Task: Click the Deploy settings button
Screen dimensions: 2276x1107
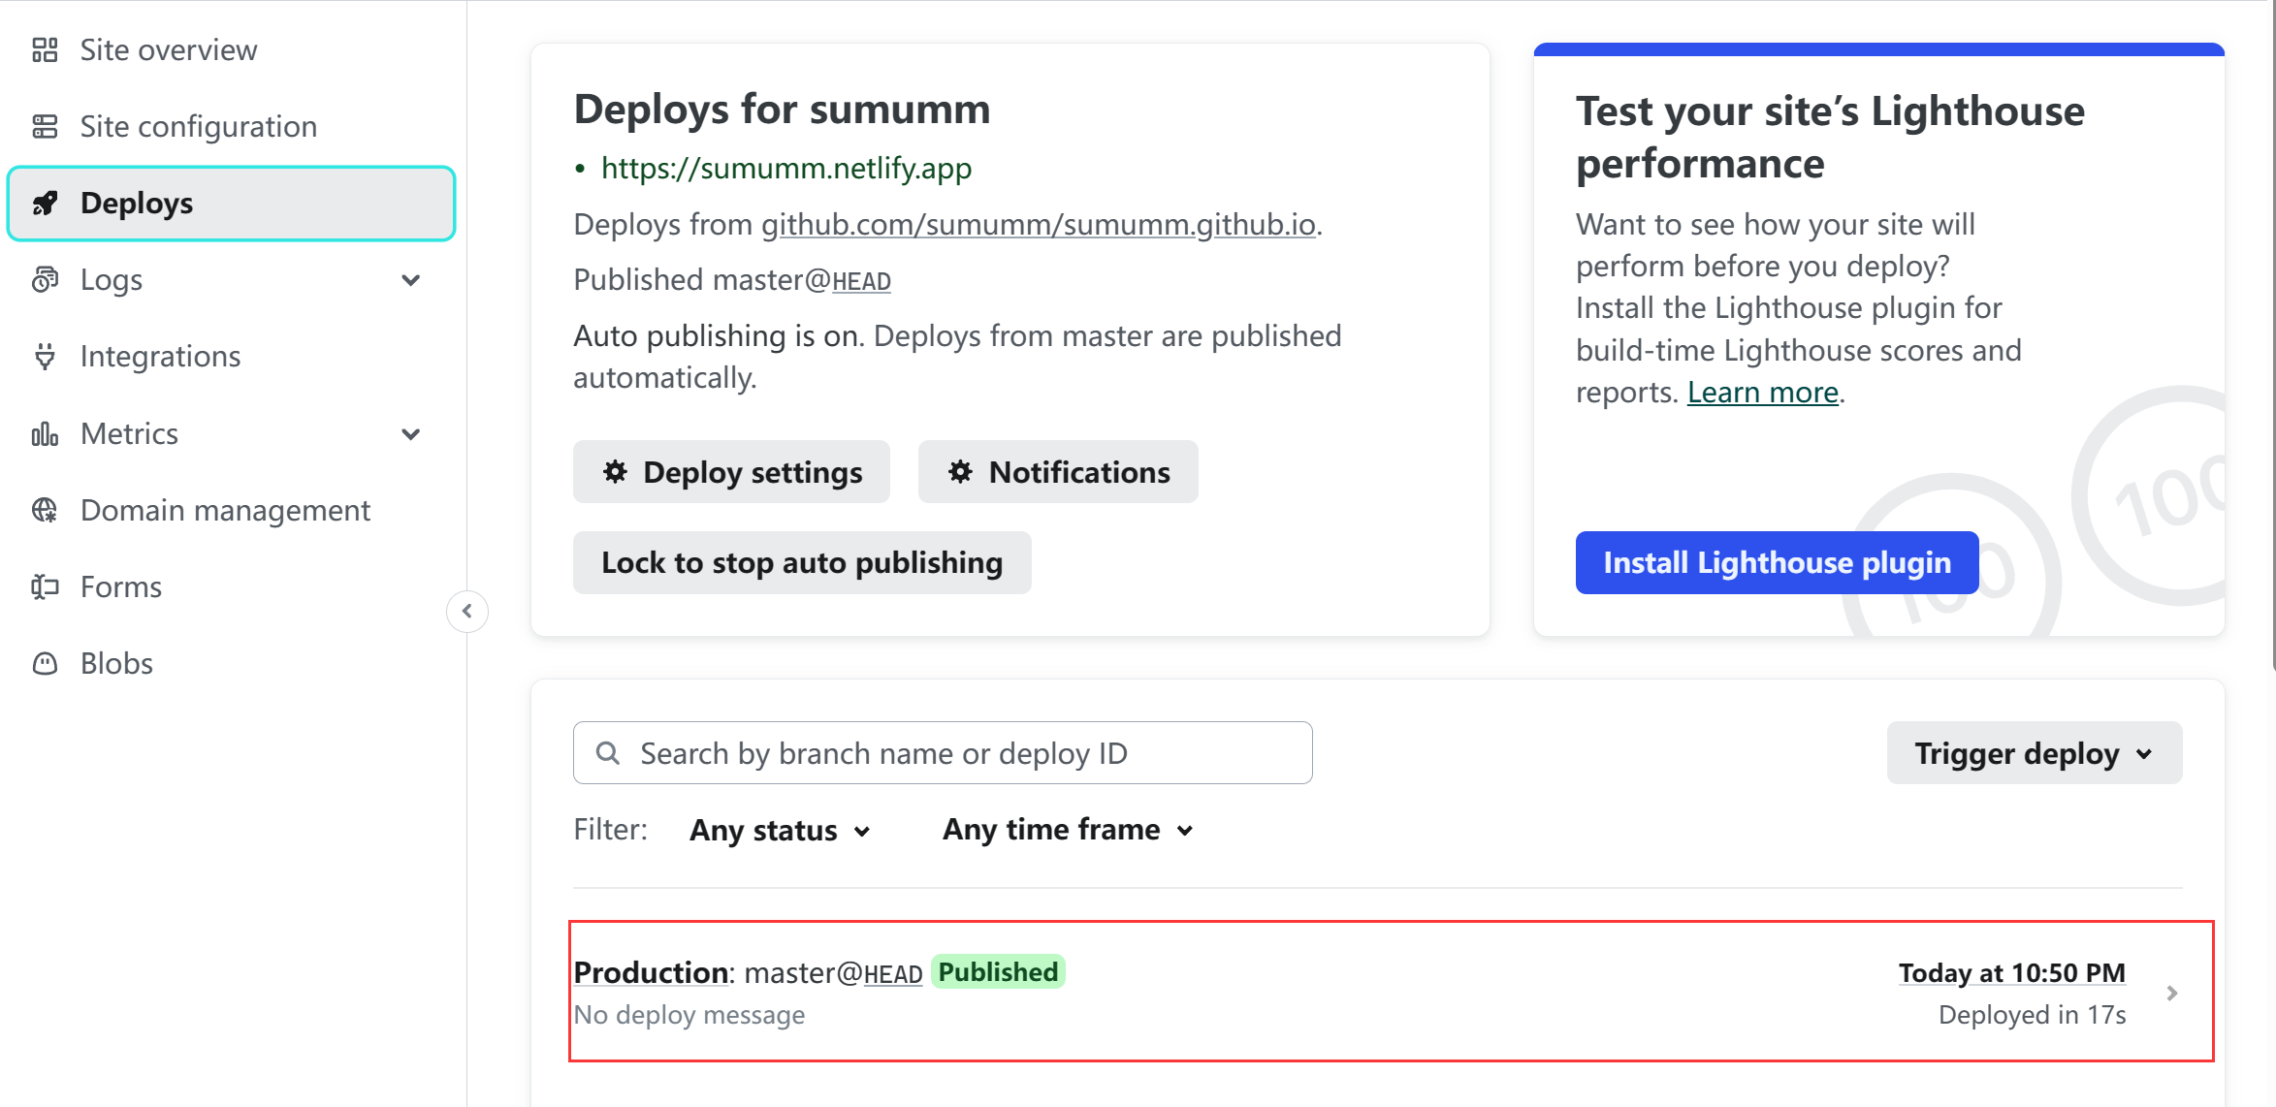Action: pos(731,471)
